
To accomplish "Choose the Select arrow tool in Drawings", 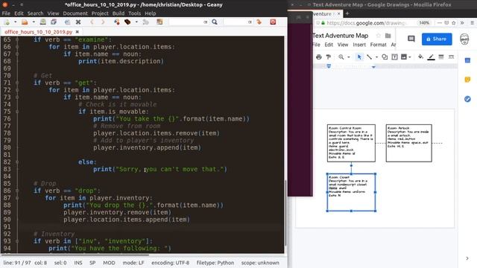I will point(359,57).
